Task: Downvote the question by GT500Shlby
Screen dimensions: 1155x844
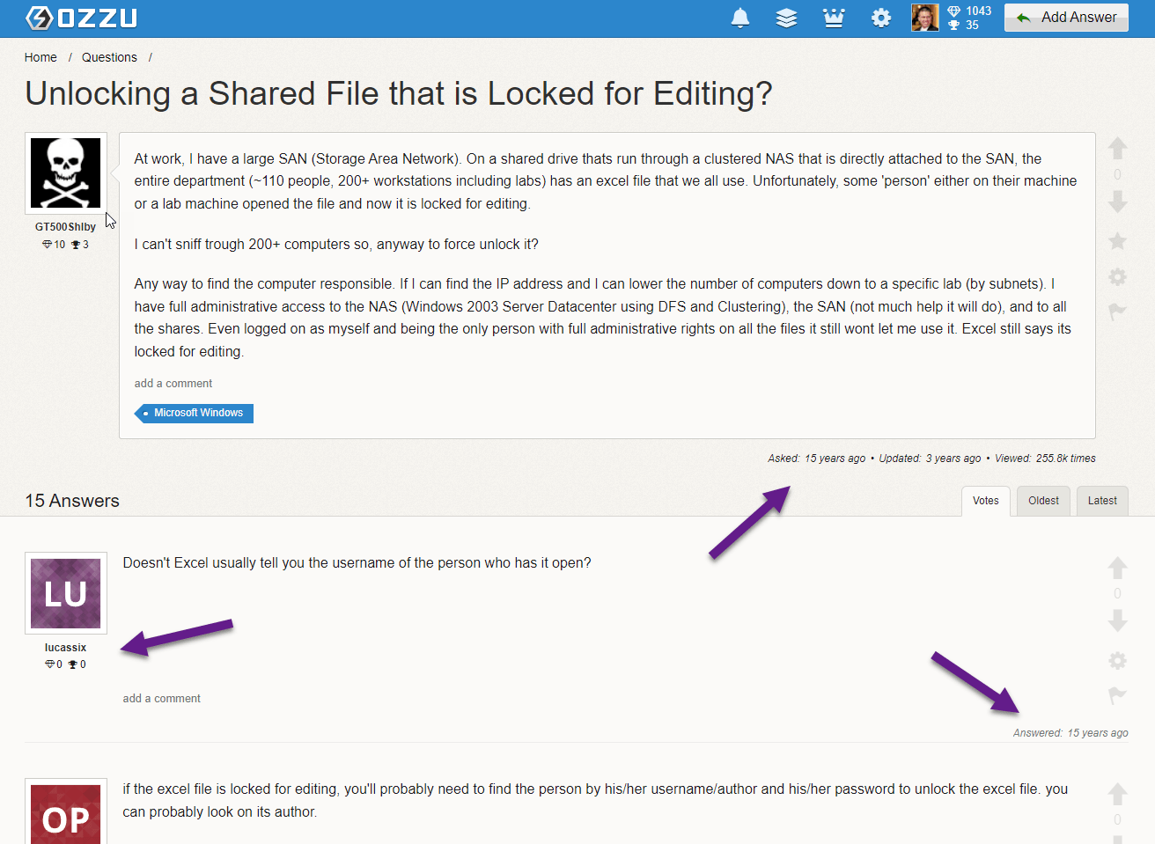Action: click(1117, 202)
